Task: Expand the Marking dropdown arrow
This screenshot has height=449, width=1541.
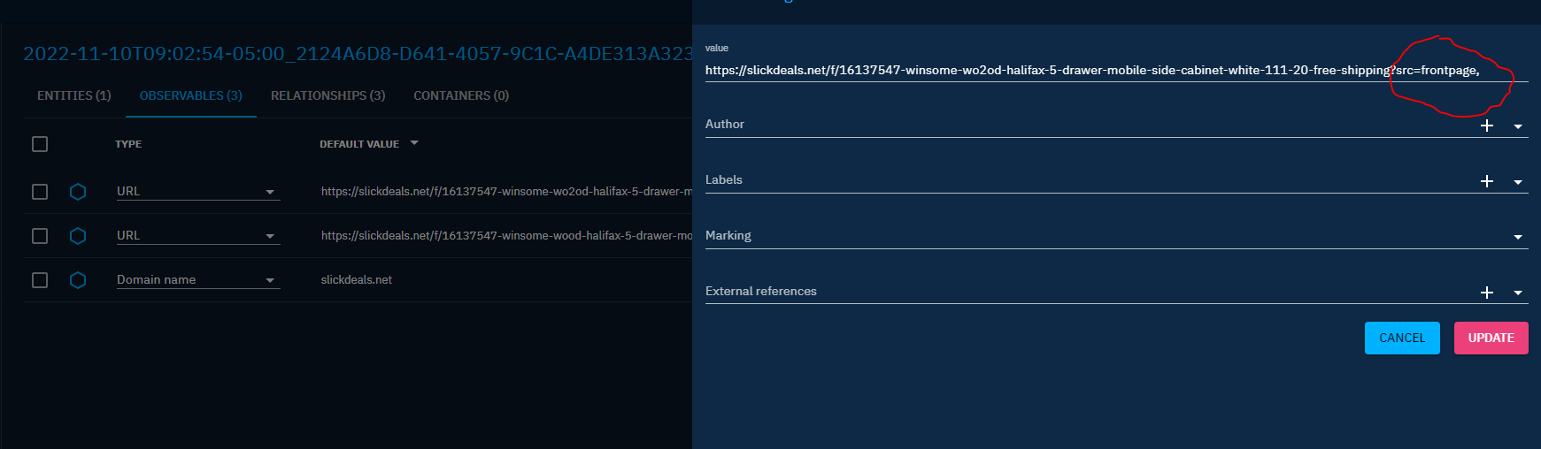Action: 1518,237
